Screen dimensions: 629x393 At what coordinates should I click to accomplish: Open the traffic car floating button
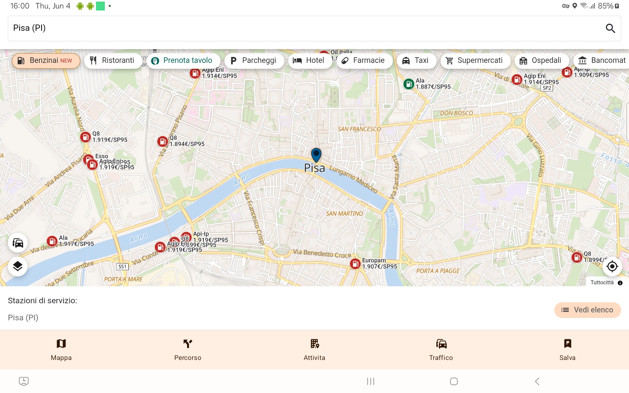18,243
